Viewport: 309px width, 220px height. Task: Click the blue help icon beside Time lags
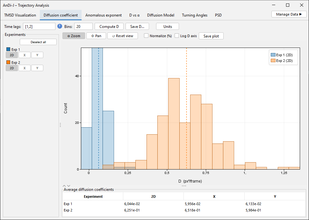click(x=60, y=26)
